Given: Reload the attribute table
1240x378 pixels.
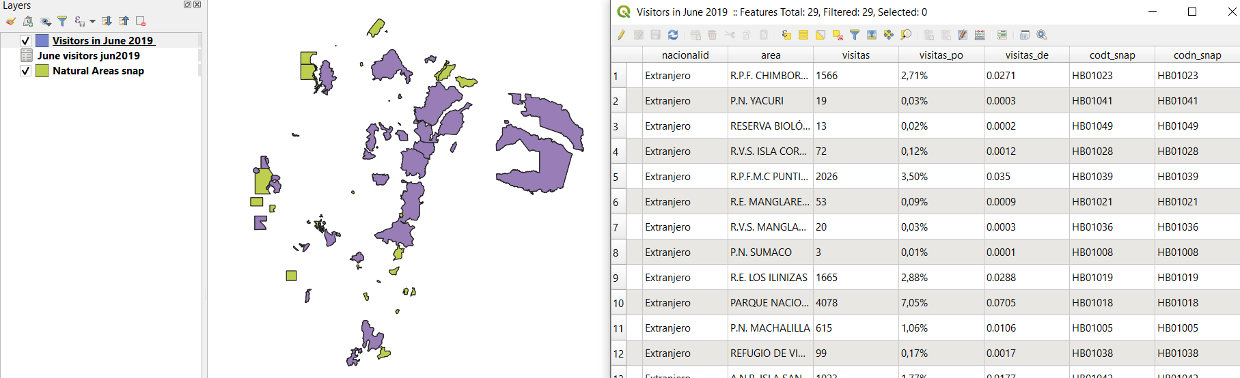Looking at the screenshot, I should click(x=673, y=35).
